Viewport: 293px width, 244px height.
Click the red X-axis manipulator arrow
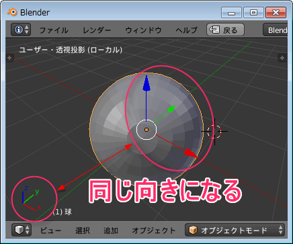192,154
